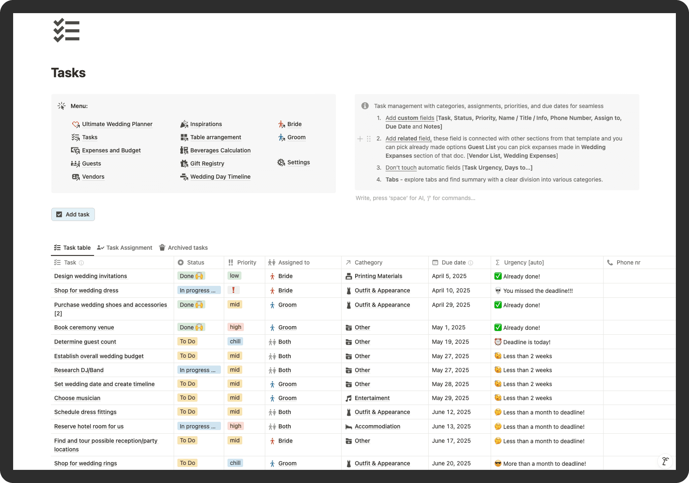Switch to the Task Assignment tab
Screen dimensions: 689x483
point(124,248)
